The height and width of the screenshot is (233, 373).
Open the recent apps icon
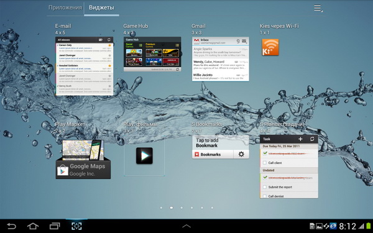pyautogui.click(x=55, y=226)
